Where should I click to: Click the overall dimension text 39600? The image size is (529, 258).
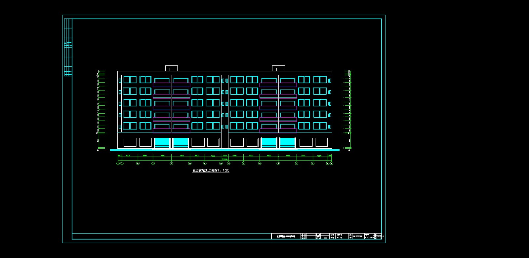pyautogui.click(x=225, y=159)
